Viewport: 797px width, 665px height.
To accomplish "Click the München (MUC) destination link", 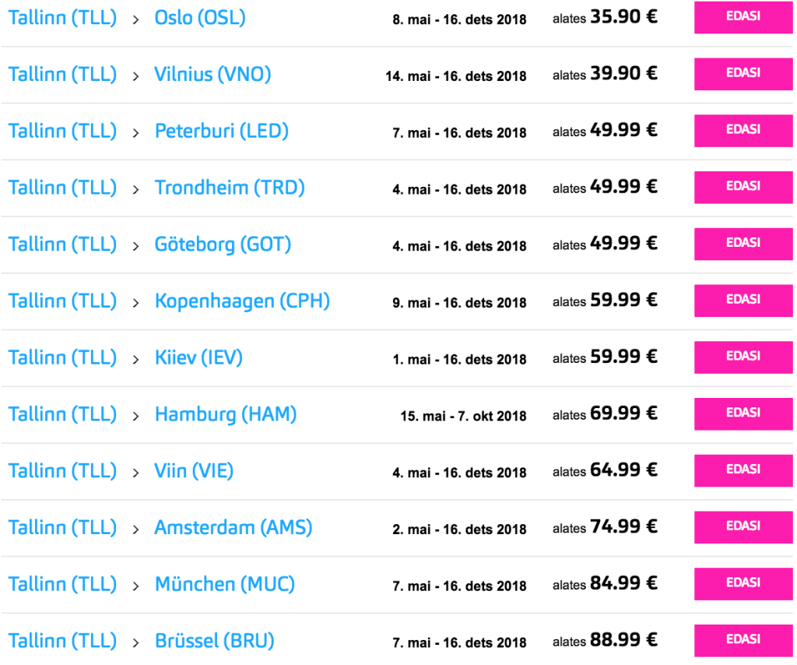I will (x=225, y=585).
